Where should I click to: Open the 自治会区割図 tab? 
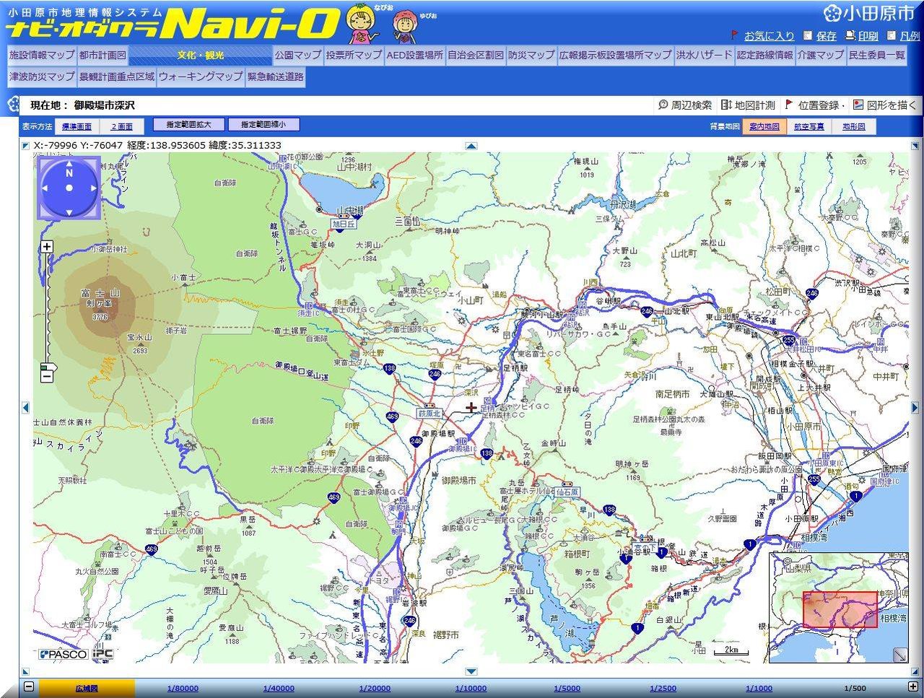(x=476, y=55)
